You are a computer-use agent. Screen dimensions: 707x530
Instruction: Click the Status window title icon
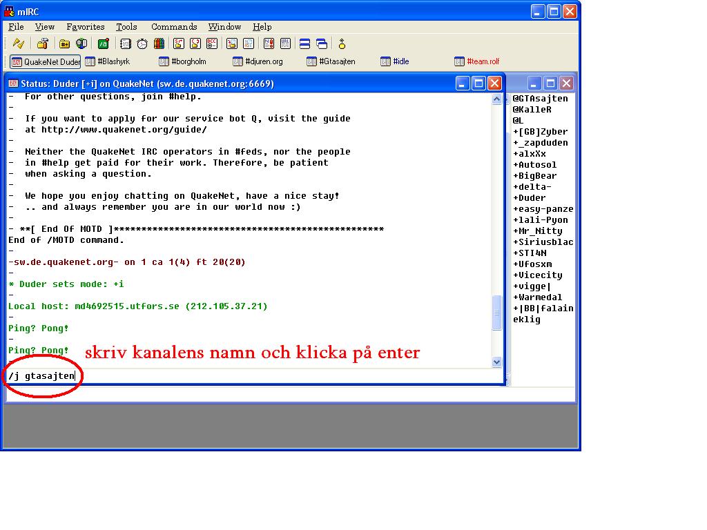coord(14,84)
